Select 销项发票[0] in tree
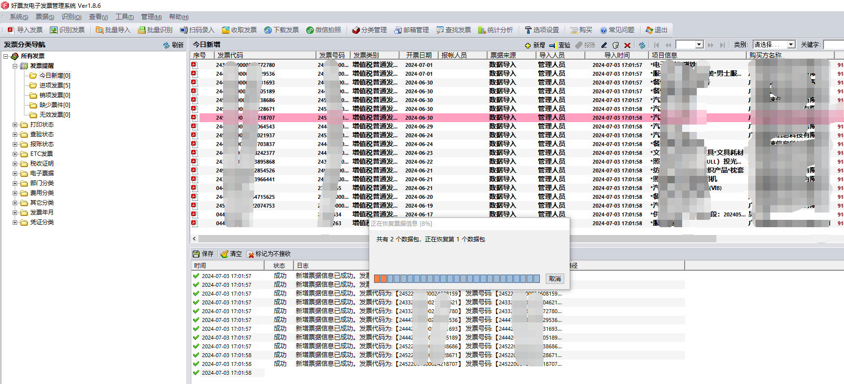Viewport: 844px width, 384px height. click(55, 95)
